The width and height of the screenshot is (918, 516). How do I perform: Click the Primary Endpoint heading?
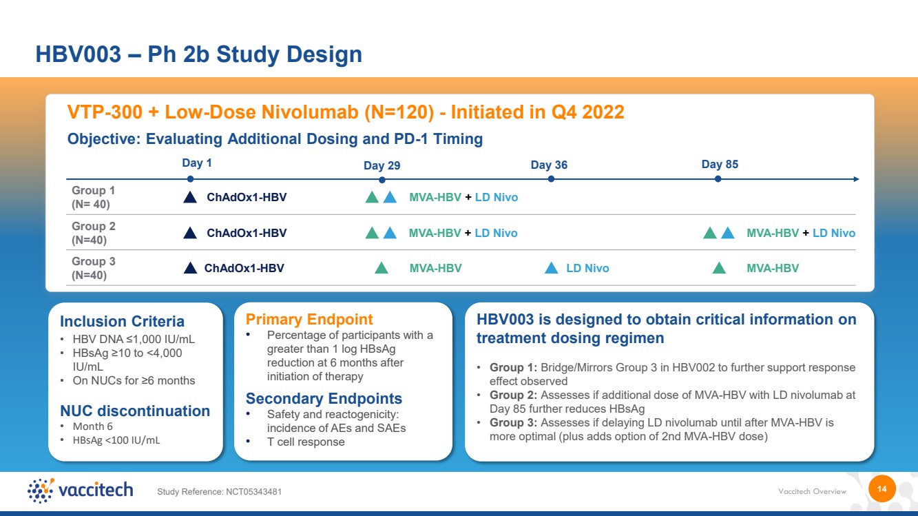pos(309,319)
